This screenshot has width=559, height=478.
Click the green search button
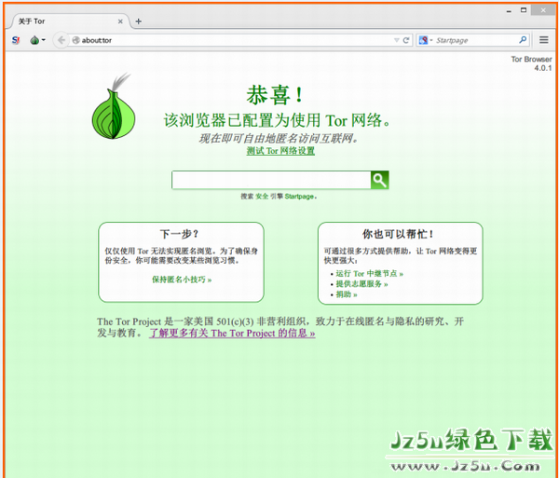click(380, 180)
